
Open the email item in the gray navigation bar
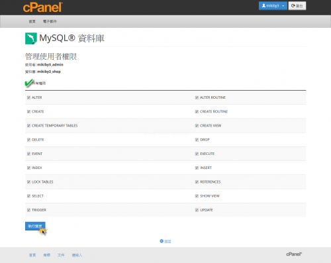(50, 21)
